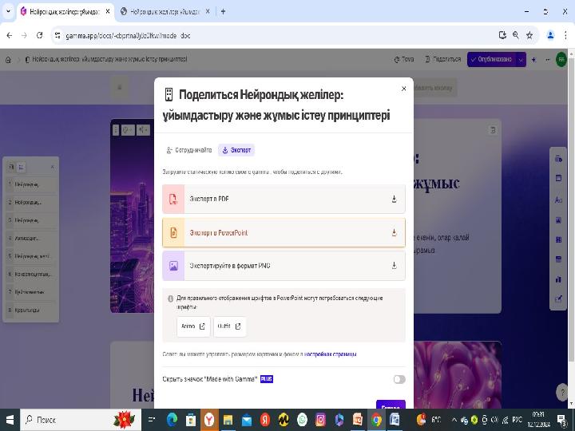Open the green user avatar menu

pyautogui.click(x=561, y=59)
